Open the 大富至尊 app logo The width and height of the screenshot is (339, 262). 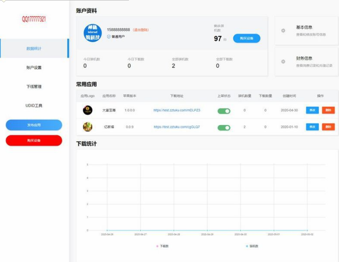coord(87,110)
